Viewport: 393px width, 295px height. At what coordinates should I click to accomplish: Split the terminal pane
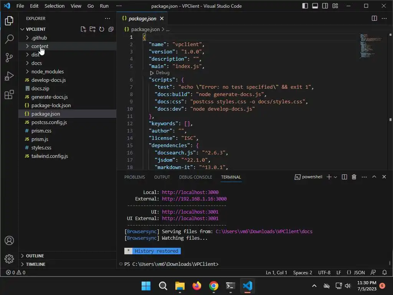point(344,177)
